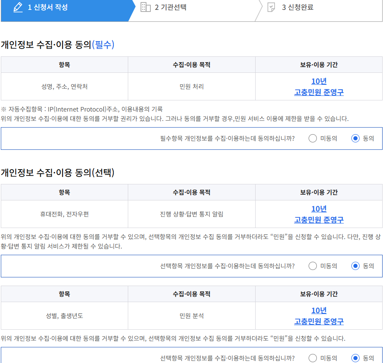Select 미동의 for required personal info consent

[313, 138]
